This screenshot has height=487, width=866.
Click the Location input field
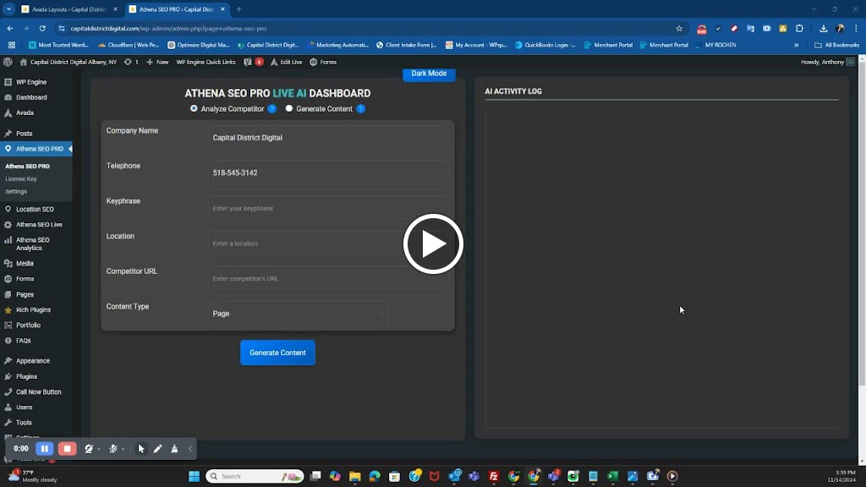click(x=329, y=243)
